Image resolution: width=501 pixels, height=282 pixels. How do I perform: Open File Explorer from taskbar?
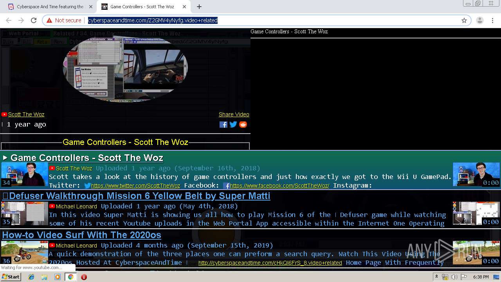pos(44,277)
